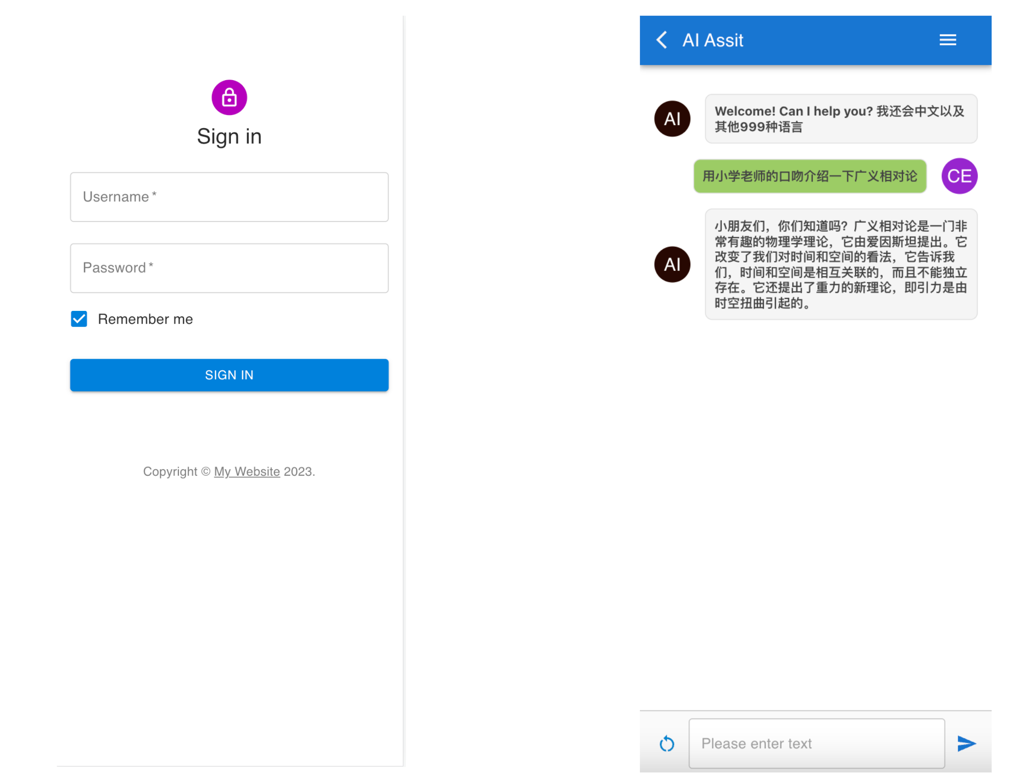1028x782 pixels.
Task: Uncheck the Remember me checkbox
Action: click(79, 319)
